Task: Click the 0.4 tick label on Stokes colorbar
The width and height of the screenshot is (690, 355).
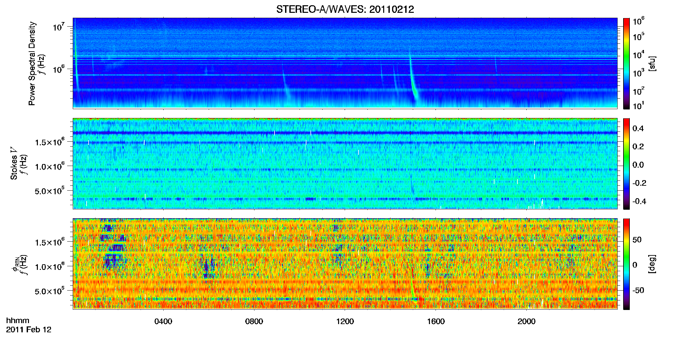Action: coord(638,129)
